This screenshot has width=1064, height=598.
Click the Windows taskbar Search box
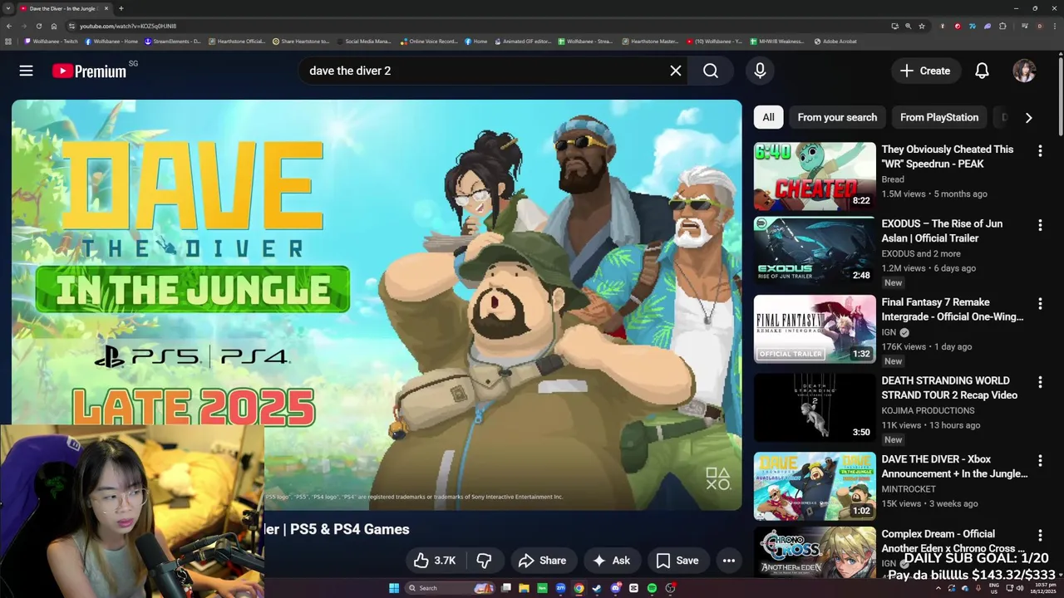click(450, 588)
